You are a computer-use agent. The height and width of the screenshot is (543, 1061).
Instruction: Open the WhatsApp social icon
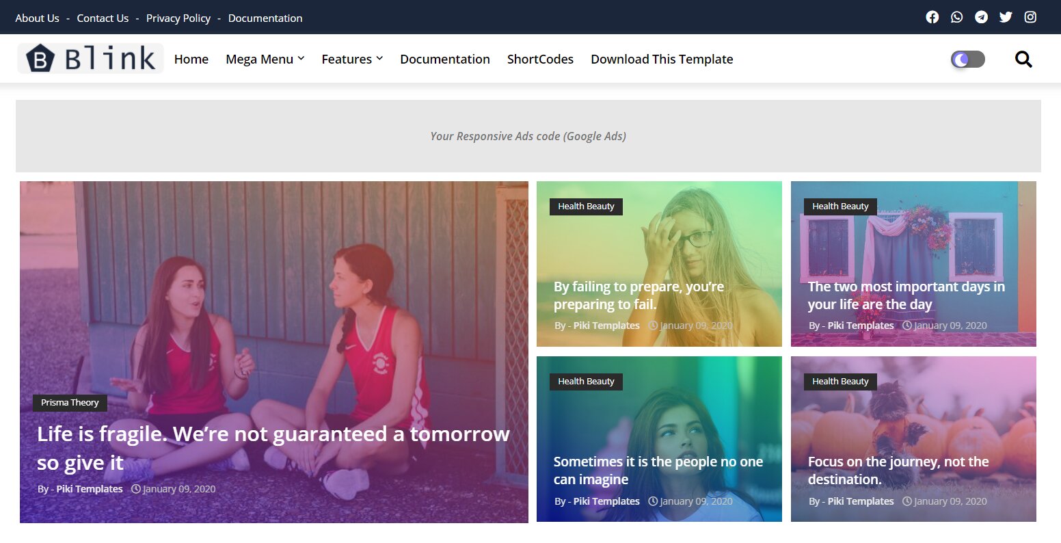pyautogui.click(x=956, y=17)
